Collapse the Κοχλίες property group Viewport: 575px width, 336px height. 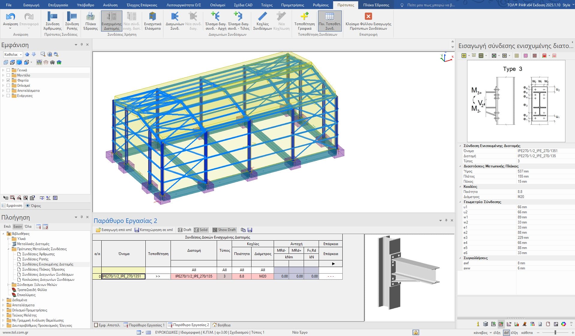[460, 187]
